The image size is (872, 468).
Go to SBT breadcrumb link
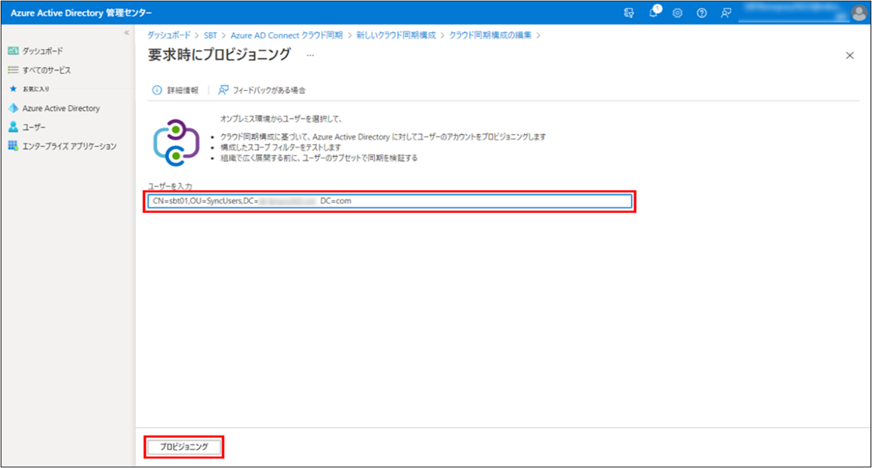tap(210, 35)
